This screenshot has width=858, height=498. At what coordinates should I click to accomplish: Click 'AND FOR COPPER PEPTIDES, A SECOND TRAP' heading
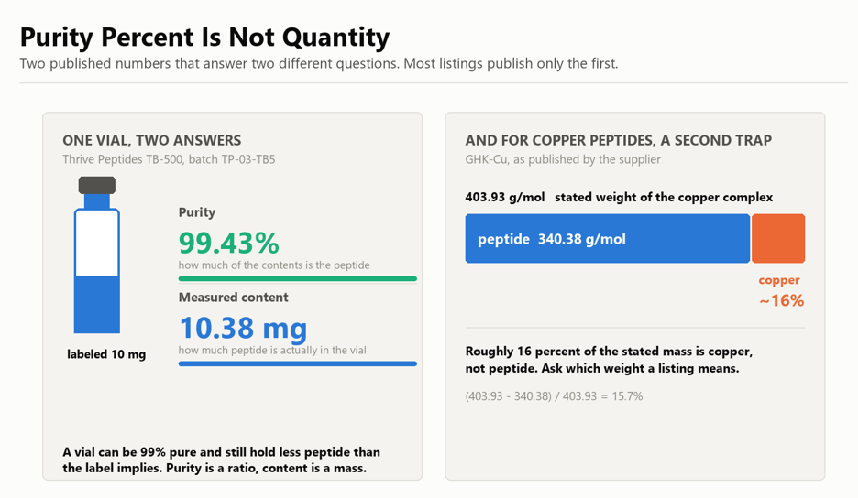(x=619, y=140)
